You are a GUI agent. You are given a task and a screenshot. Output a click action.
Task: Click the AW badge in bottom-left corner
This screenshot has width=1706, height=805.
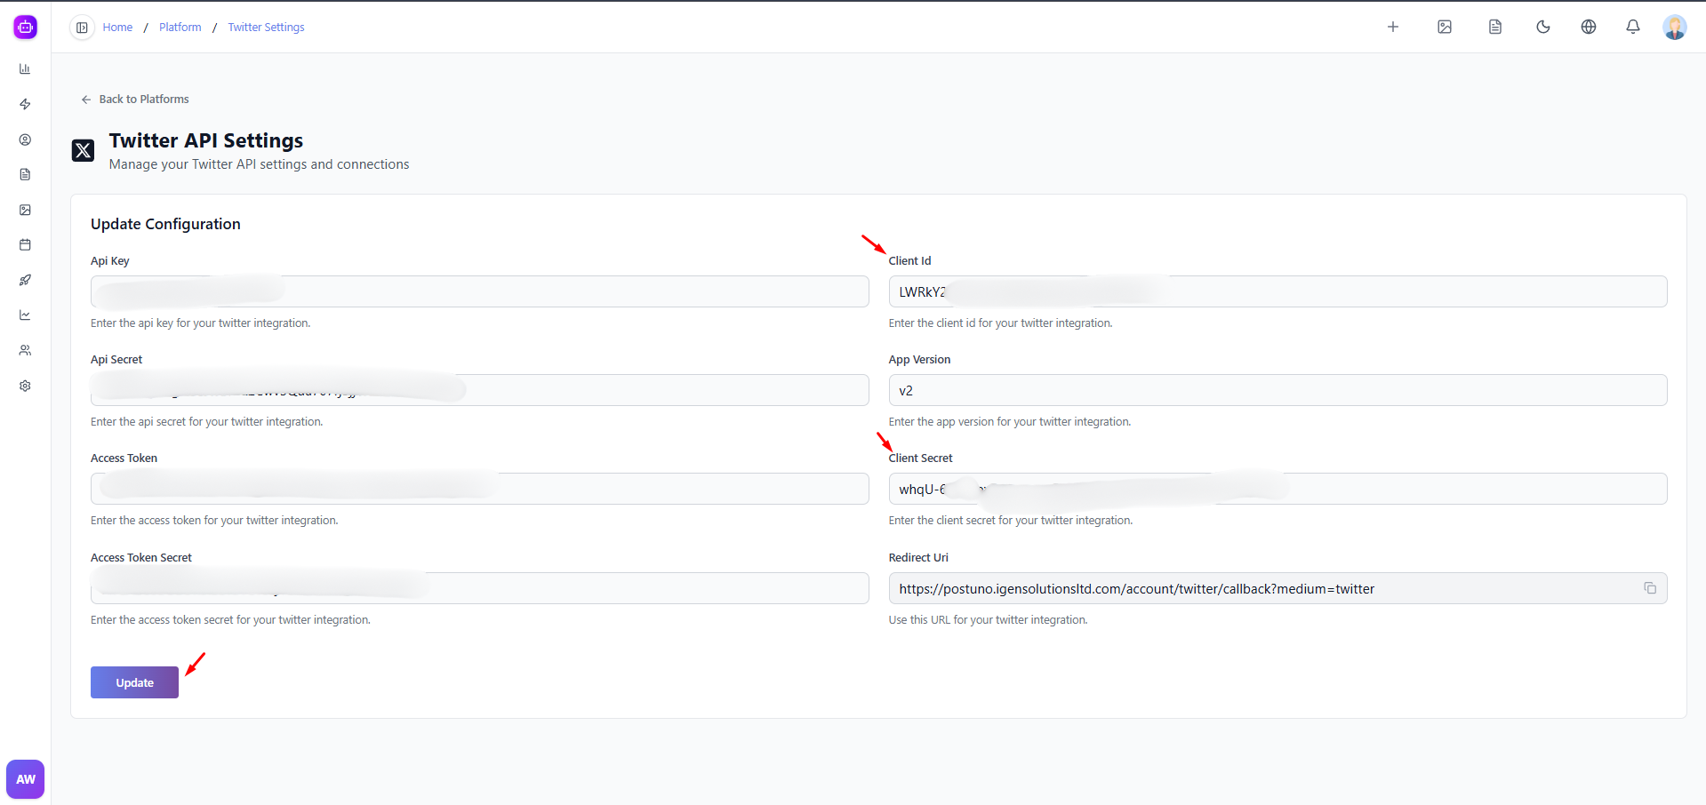coord(26,779)
